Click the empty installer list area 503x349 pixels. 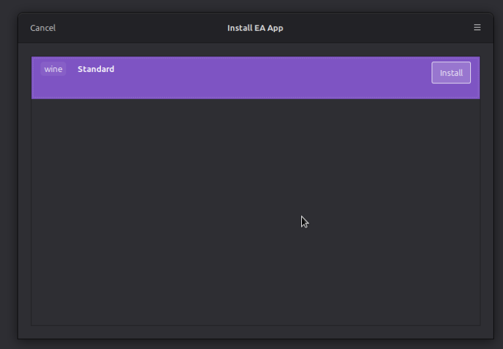[x=255, y=210]
